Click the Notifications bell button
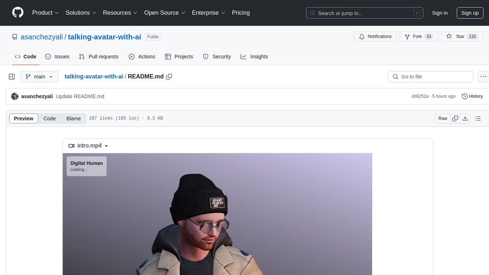 (x=375, y=37)
